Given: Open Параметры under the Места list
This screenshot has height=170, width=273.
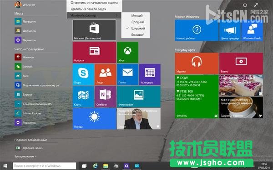Looking at the screenshot, I should point(25,40).
